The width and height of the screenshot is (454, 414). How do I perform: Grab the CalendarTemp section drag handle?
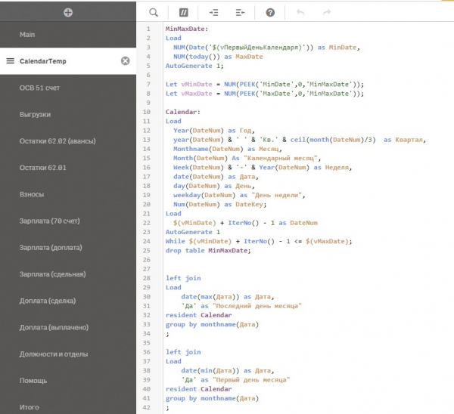[x=11, y=60]
